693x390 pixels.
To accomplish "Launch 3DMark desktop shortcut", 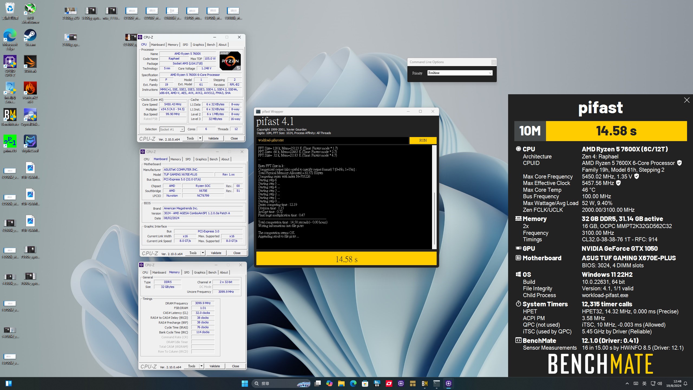I will [30, 64].
